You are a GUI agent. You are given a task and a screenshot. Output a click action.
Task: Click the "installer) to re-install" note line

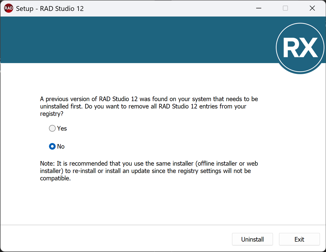[145, 171]
